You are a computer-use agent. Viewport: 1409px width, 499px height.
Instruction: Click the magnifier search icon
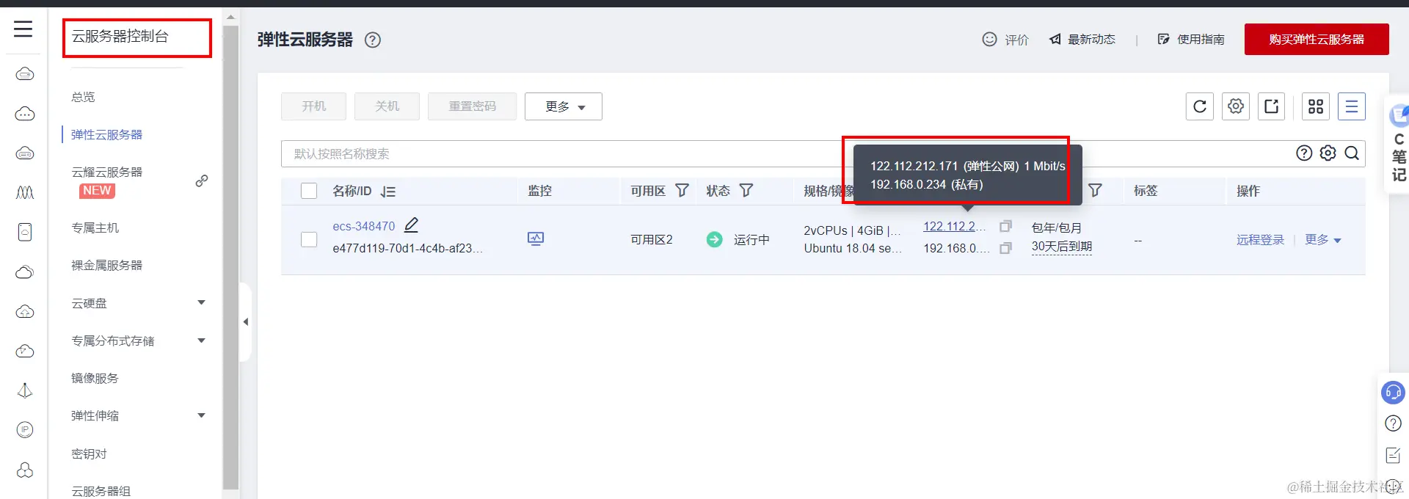pos(1352,153)
